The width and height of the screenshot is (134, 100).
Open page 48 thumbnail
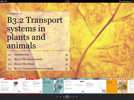74,86
